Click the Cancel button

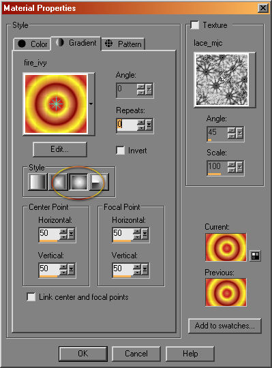pyautogui.click(x=136, y=354)
